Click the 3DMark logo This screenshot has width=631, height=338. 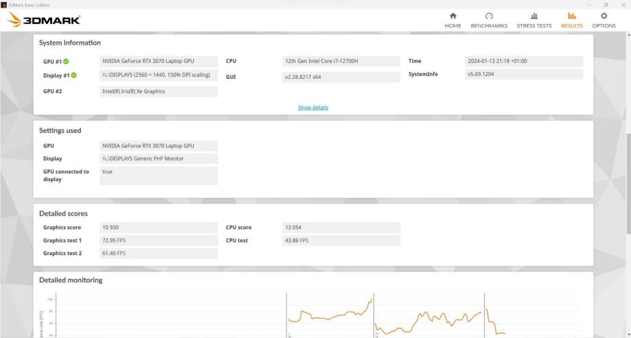(44, 20)
